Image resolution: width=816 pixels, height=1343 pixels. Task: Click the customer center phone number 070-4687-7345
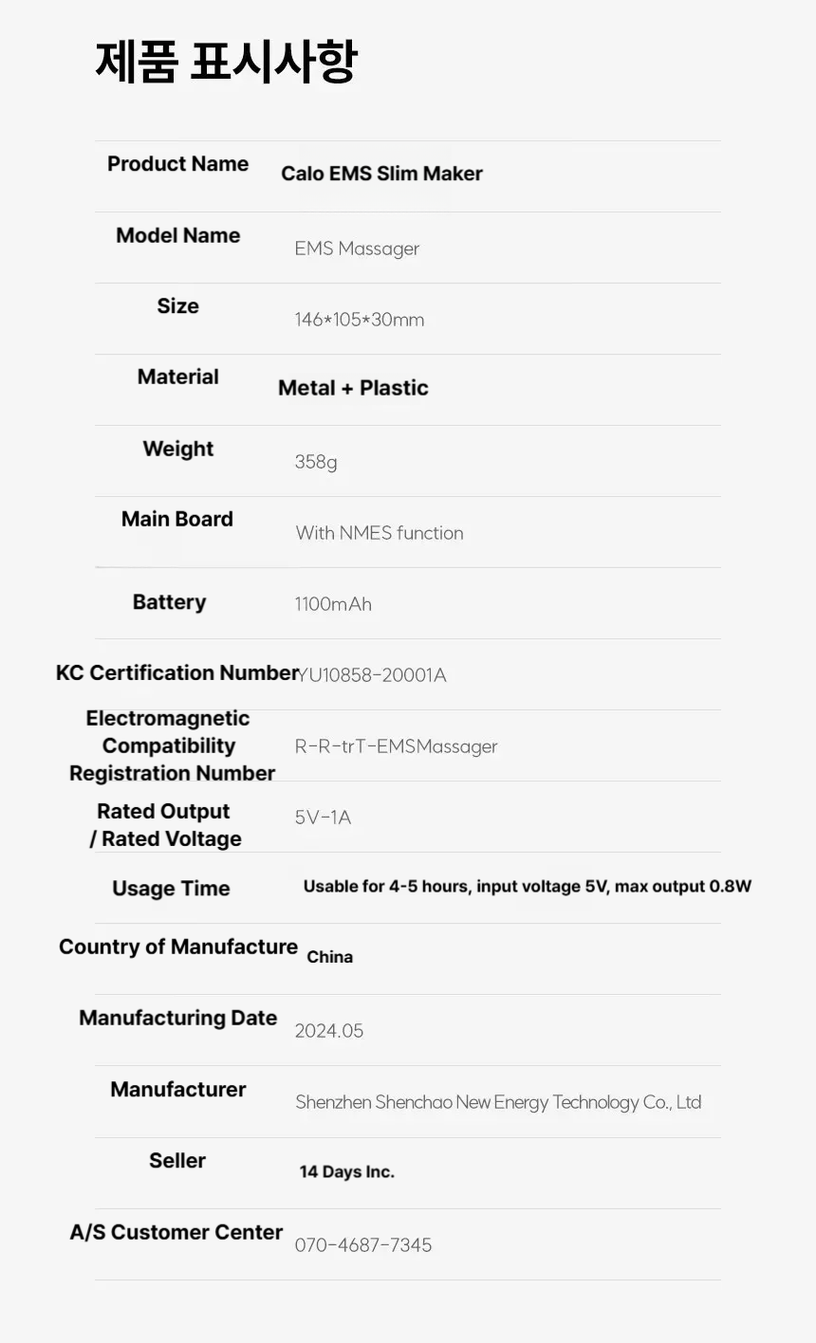[362, 1245]
